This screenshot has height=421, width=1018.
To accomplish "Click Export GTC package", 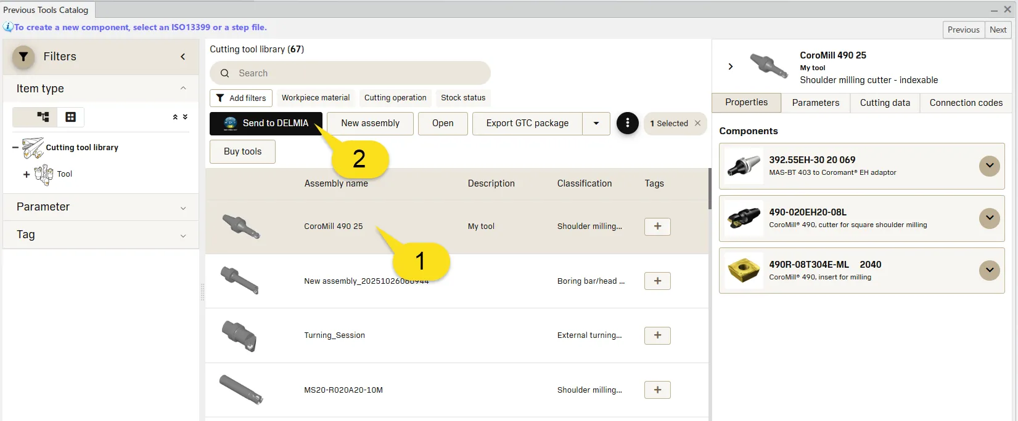I will click(x=527, y=123).
